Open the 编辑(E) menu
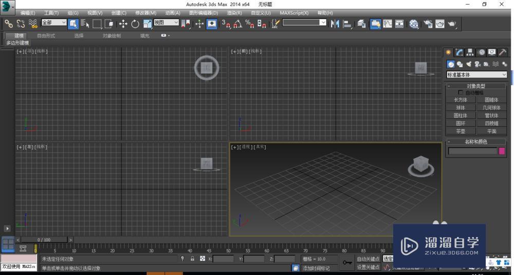 28,13
